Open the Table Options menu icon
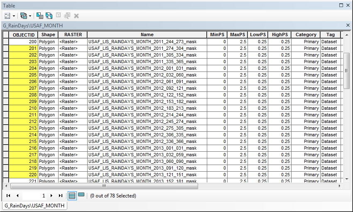 (x=7, y=15)
